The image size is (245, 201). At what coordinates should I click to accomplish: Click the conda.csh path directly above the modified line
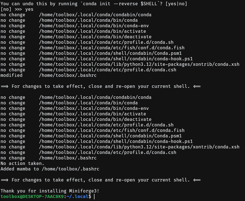click(108, 70)
